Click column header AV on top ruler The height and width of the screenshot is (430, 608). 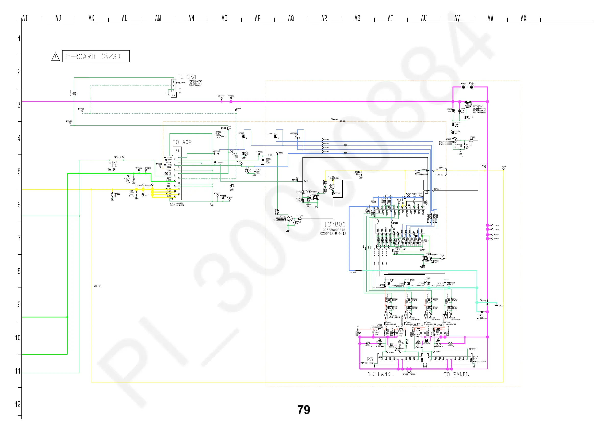click(457, 18)
